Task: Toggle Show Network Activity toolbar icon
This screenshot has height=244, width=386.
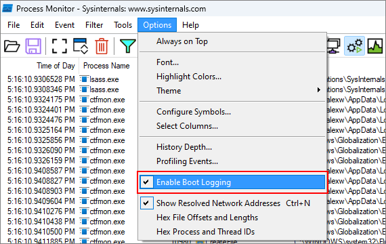Action: [334, 46]
